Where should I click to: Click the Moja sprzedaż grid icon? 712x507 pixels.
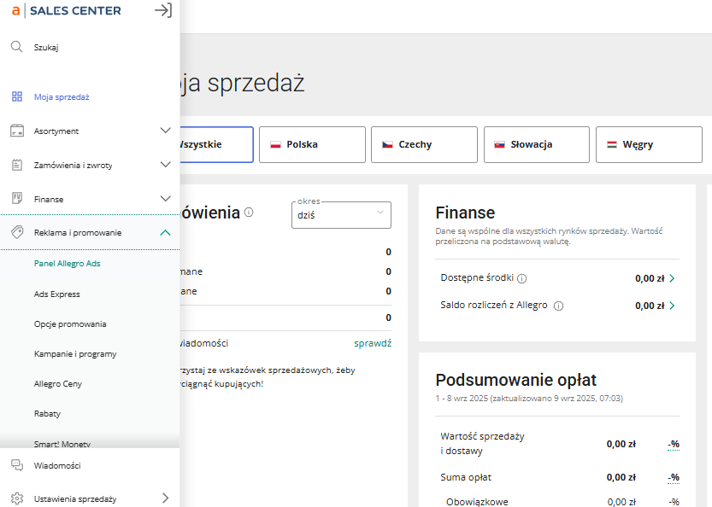(16, 96)
